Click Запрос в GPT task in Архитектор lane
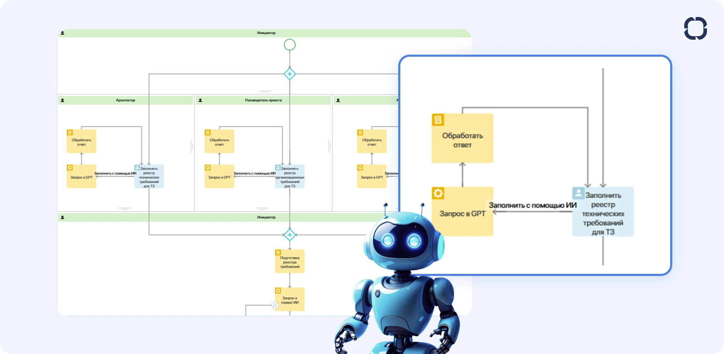The width and height of the screenshot is (724, 354). 81,177
